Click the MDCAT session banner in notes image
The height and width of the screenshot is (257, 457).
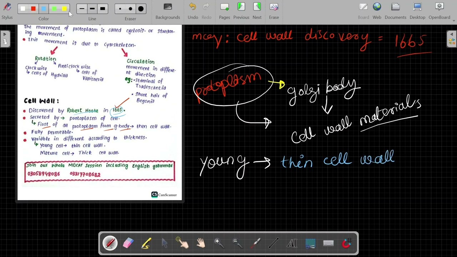pos(100,171)
